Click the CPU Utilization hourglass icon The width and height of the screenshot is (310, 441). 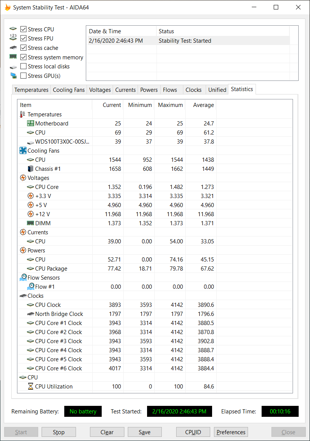(30, 387)
